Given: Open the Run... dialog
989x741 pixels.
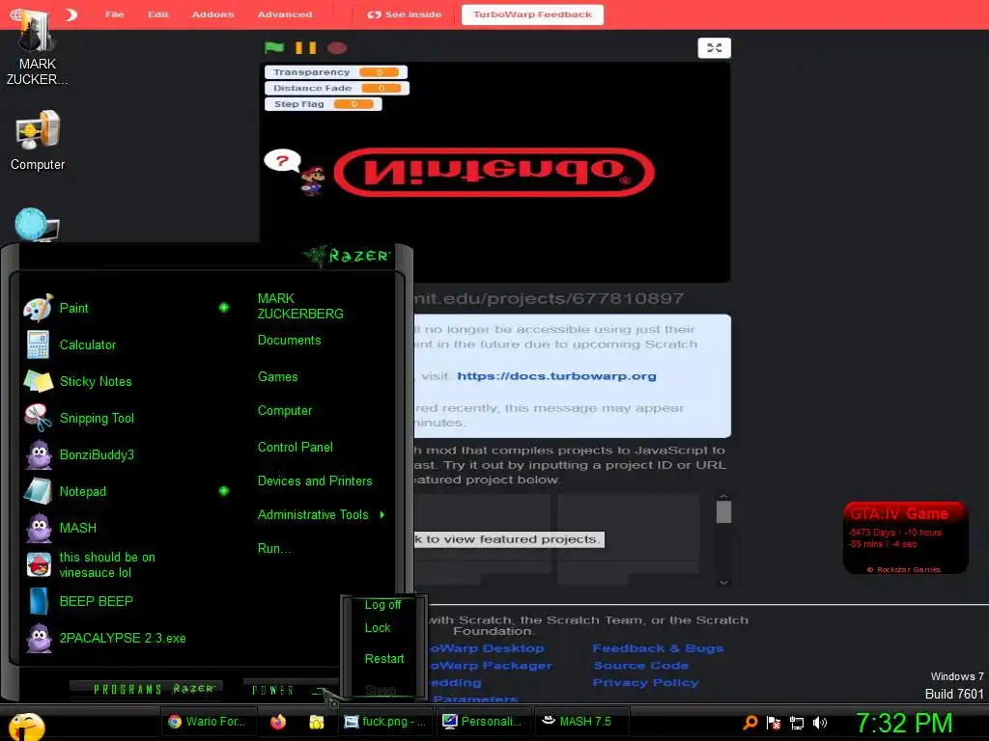Looking at the screenshot, I should tap(274, 549).
